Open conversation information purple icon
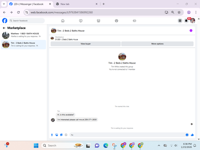 coord(191,30)
